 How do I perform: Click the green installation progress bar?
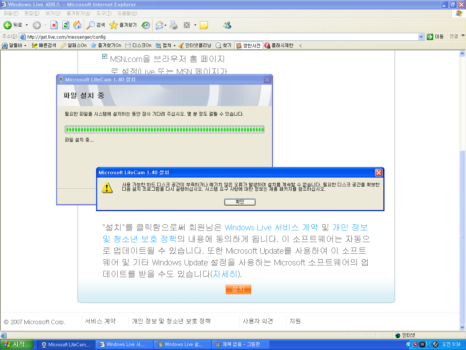click(165, 129)
